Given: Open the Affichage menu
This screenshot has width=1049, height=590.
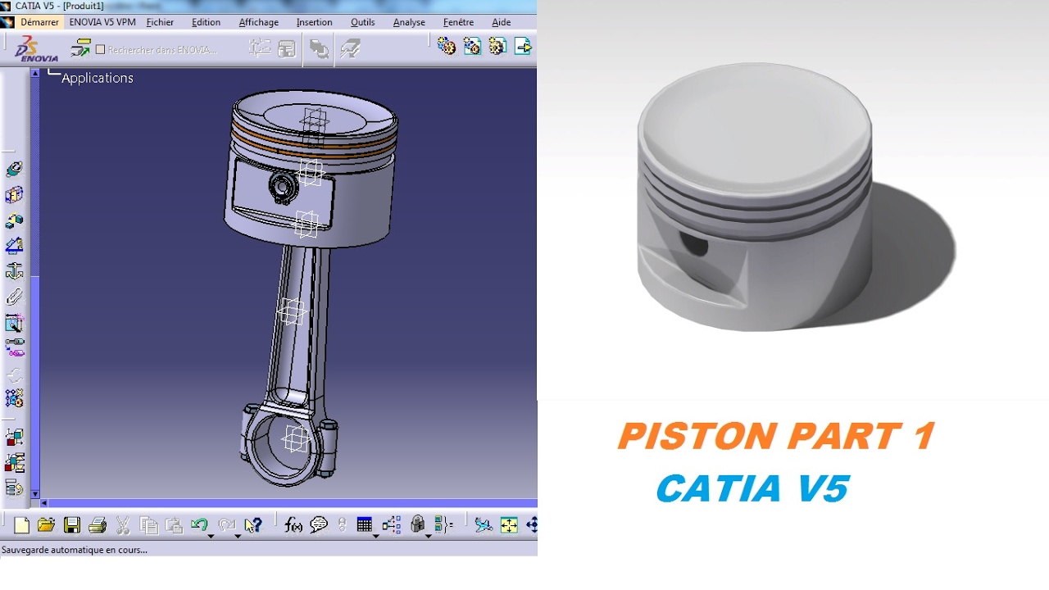Looking at the screenshot, I should (258, 22).
